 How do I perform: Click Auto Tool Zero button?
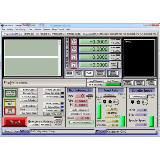(x=79, y=110)
